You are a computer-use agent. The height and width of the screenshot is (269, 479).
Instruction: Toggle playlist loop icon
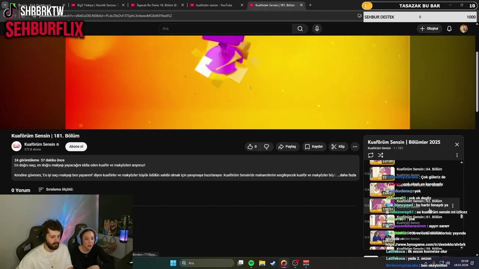click(370, 155)
